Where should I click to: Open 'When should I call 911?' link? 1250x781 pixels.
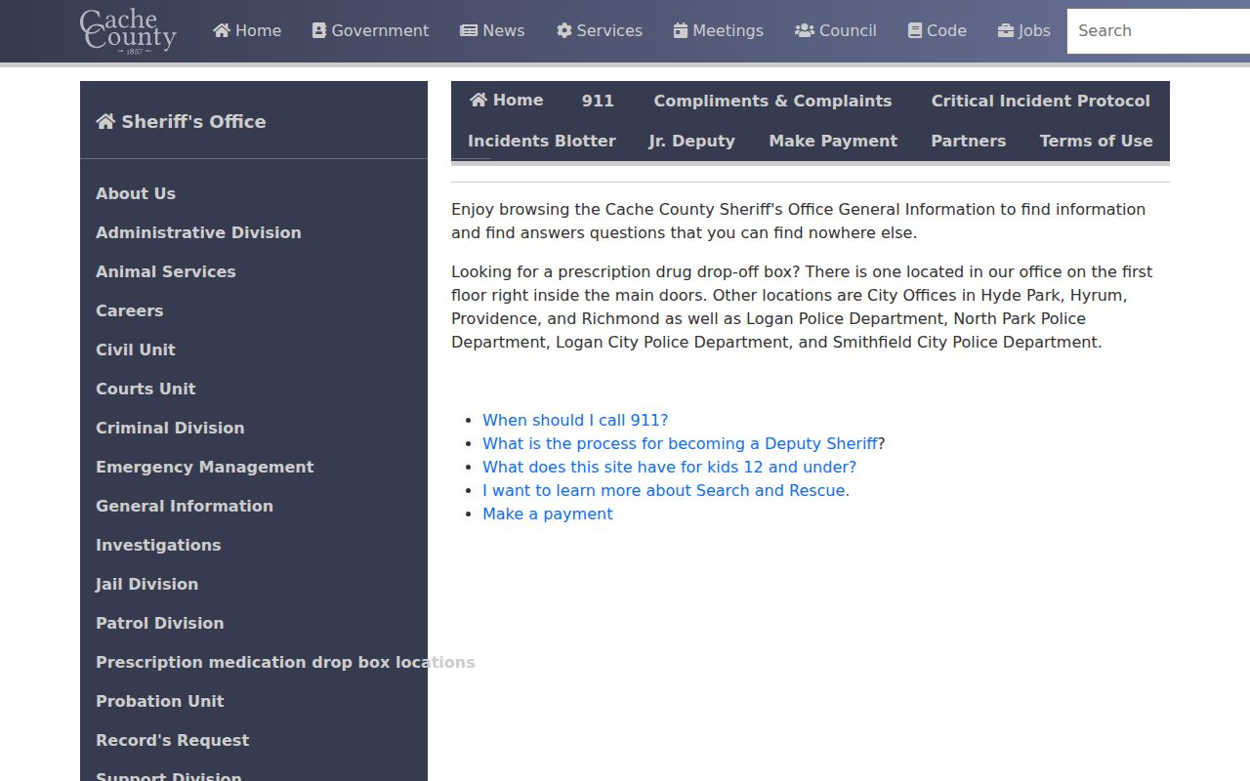575,420
